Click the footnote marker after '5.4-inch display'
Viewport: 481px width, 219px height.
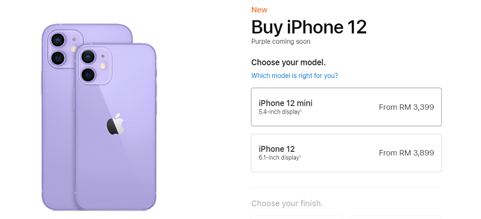(300, 110)
